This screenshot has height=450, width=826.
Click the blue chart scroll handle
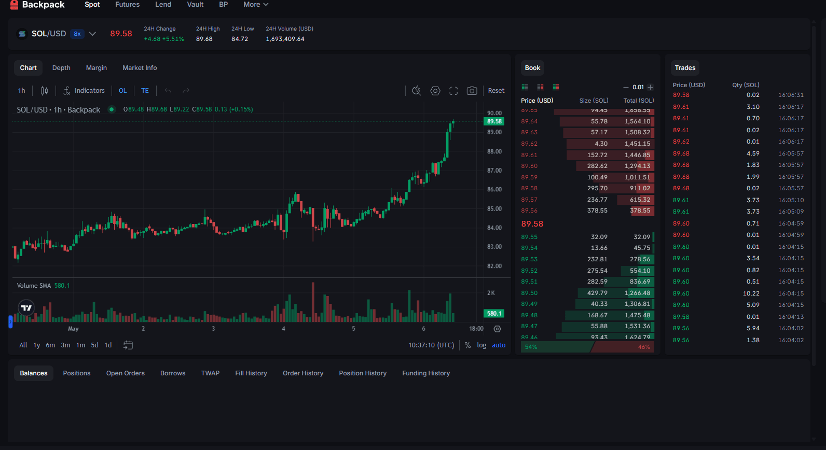[10, 322]
